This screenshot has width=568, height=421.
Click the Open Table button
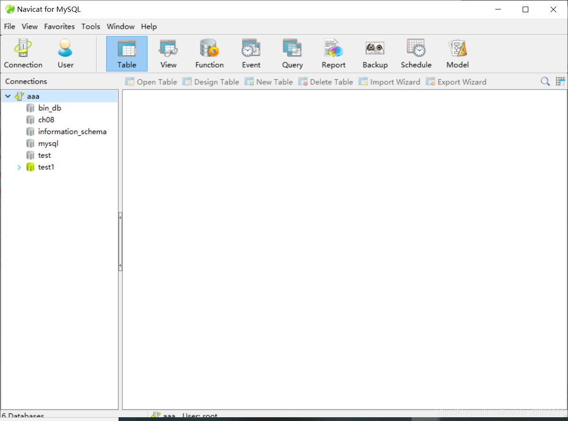point(151,82)
